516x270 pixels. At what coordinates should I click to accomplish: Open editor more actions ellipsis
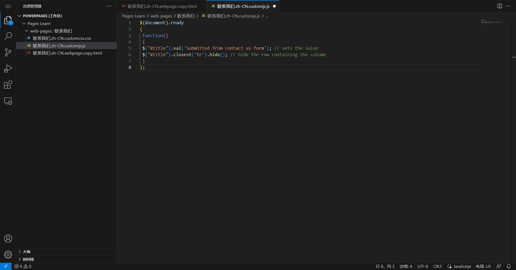tap(508, 6)
